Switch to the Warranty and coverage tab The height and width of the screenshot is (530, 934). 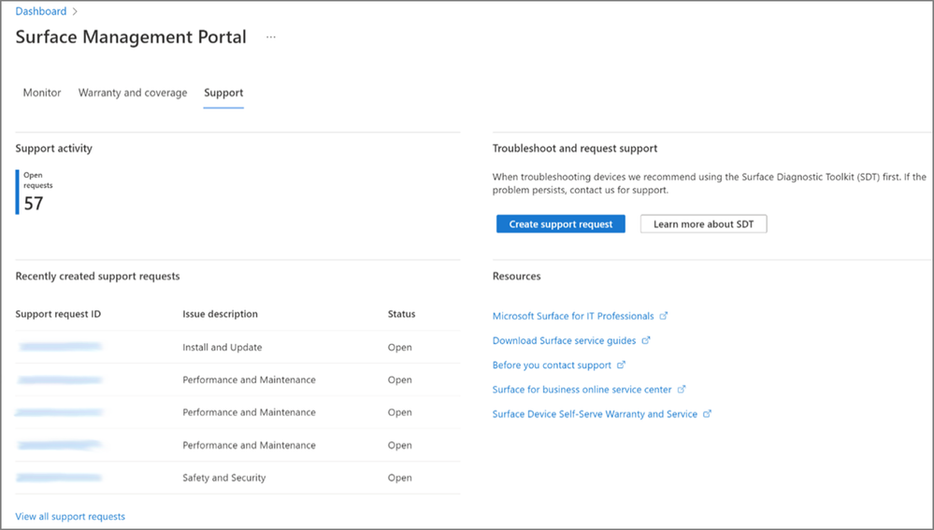(x=133, y=93)
